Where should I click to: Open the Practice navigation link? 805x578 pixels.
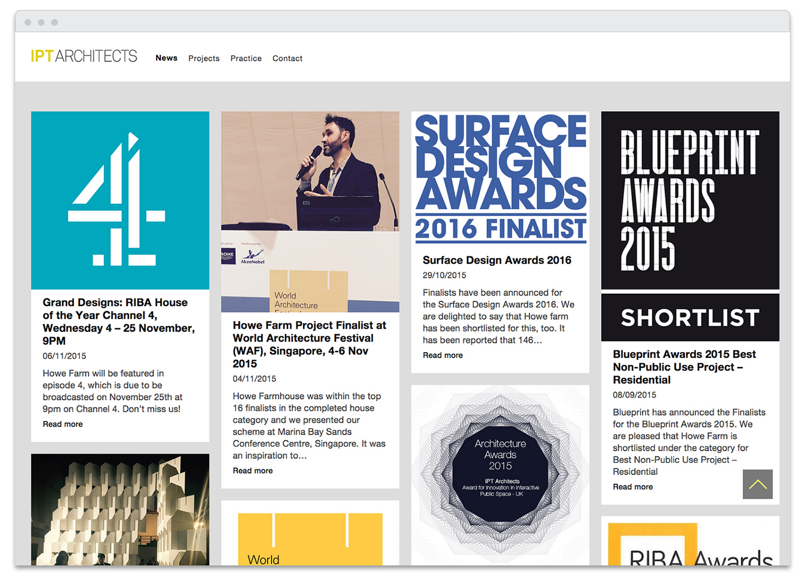246,58
